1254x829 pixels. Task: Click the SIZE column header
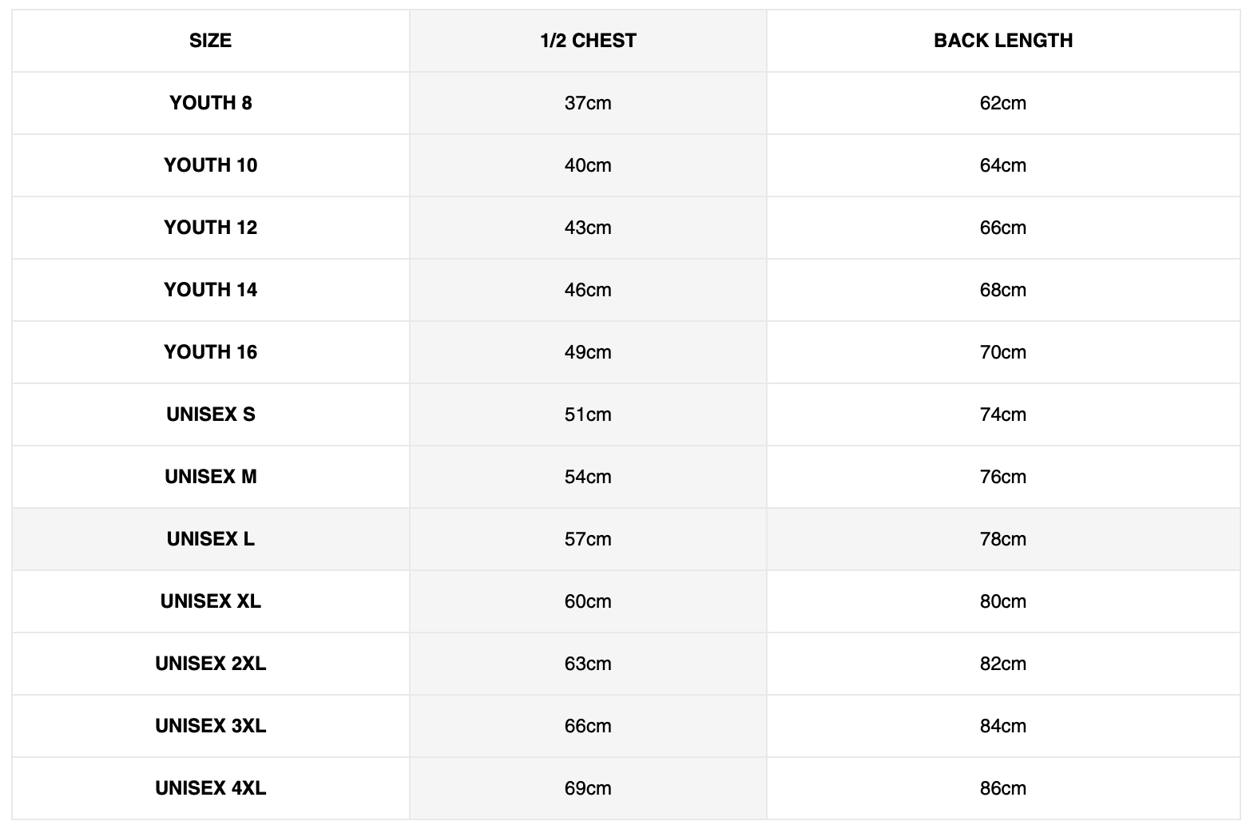pyautogui.click(x=211, y=41)
